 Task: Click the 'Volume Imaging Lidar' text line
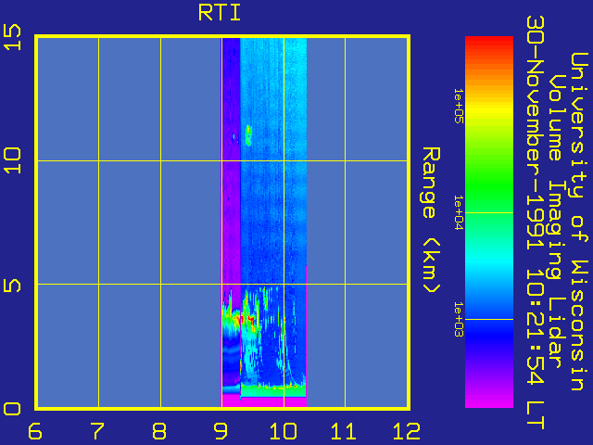[555, 222]
